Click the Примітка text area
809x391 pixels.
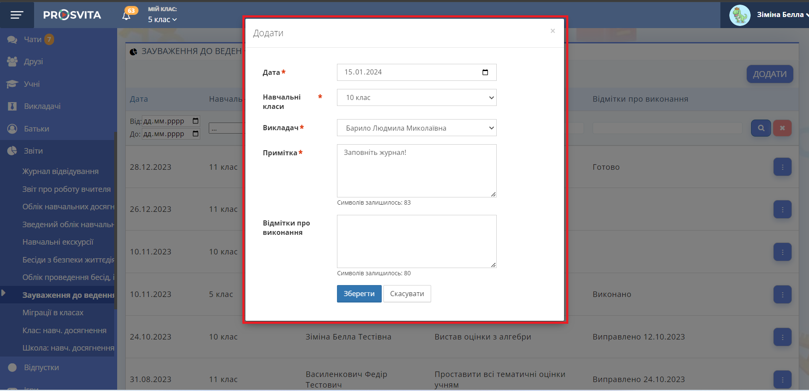point(416,171)
